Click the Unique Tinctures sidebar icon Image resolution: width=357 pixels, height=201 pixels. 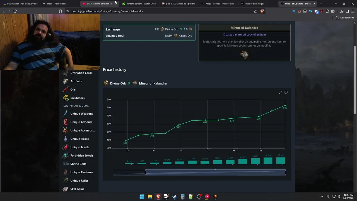(x=65, y=172)
